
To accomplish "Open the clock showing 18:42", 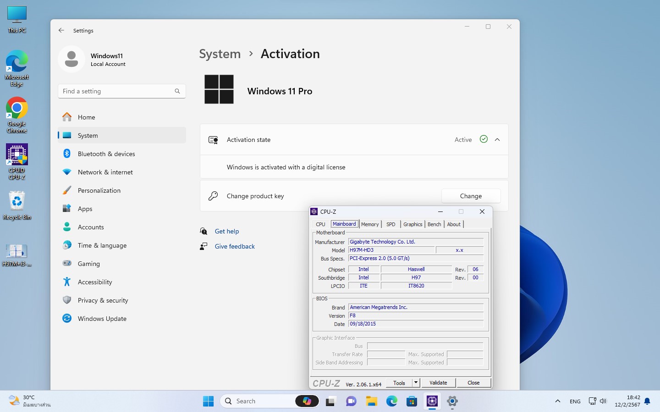I will pos(627,401).
